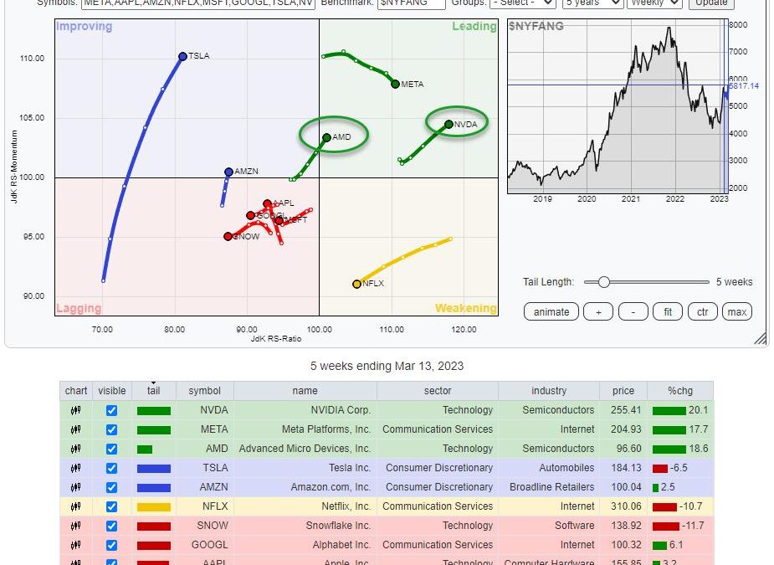Click the minus zoom button
The width and height of the screenshot is (774, 565).
coord(633,312)
